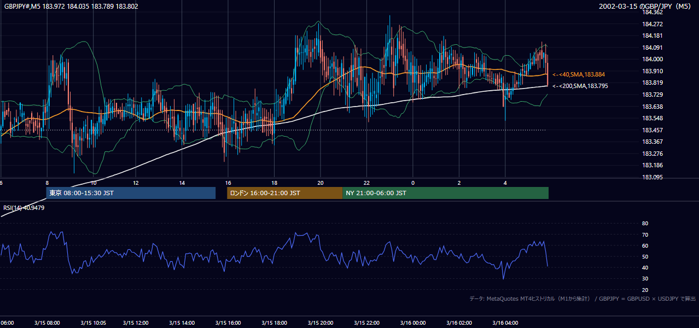The image size is (699, 328).
Task: Click the RSI(14) 40.9479 indicator label
Action: pyautogui.click(x=24, y=208)
